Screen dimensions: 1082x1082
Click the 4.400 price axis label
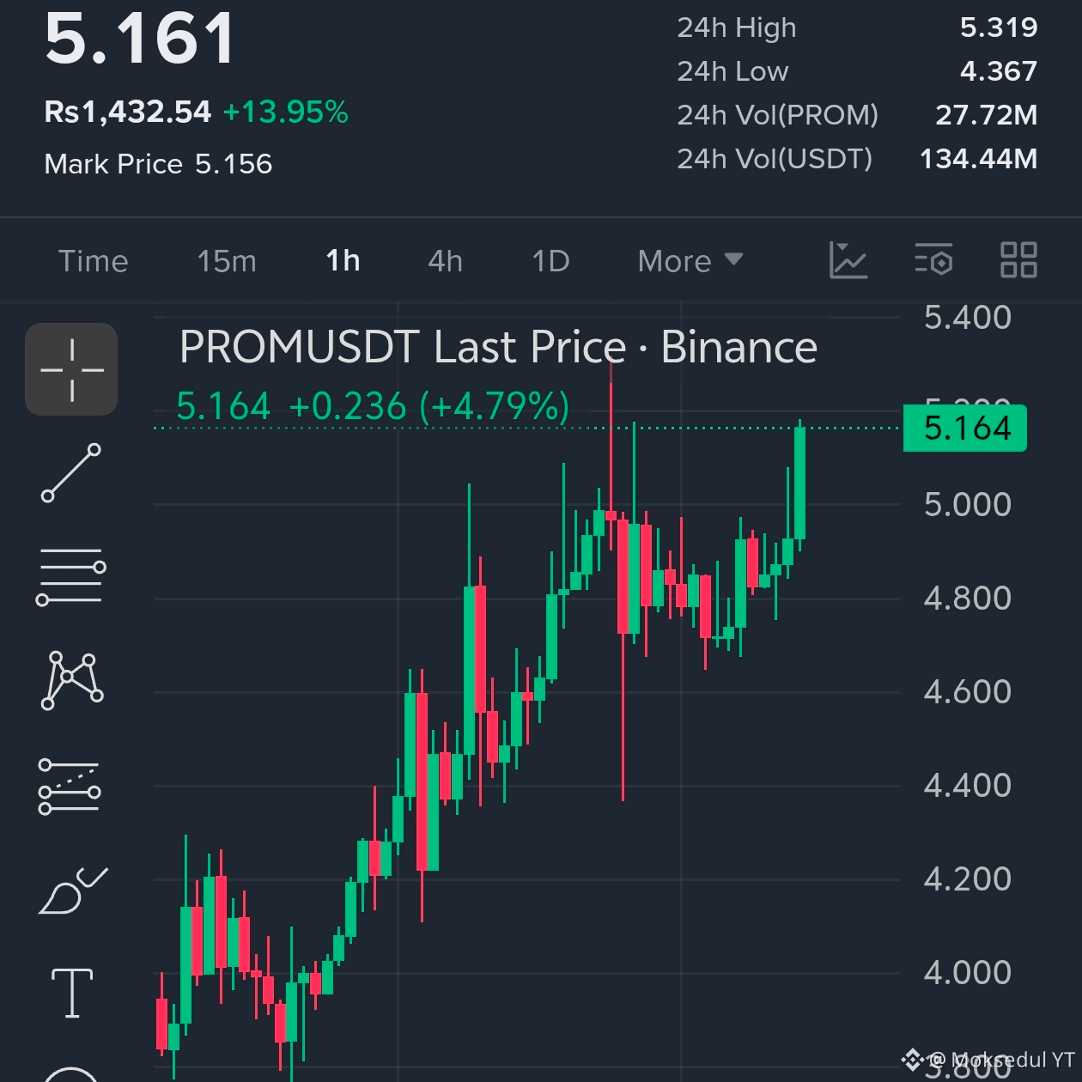(x=968, y=785)
